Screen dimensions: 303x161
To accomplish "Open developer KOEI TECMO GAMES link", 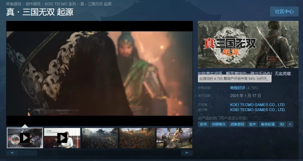I will [258, 105].
